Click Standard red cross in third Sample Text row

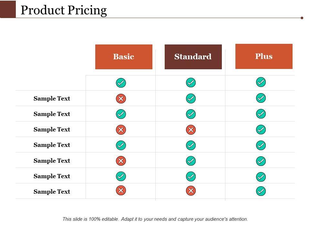tap(191, 130)
